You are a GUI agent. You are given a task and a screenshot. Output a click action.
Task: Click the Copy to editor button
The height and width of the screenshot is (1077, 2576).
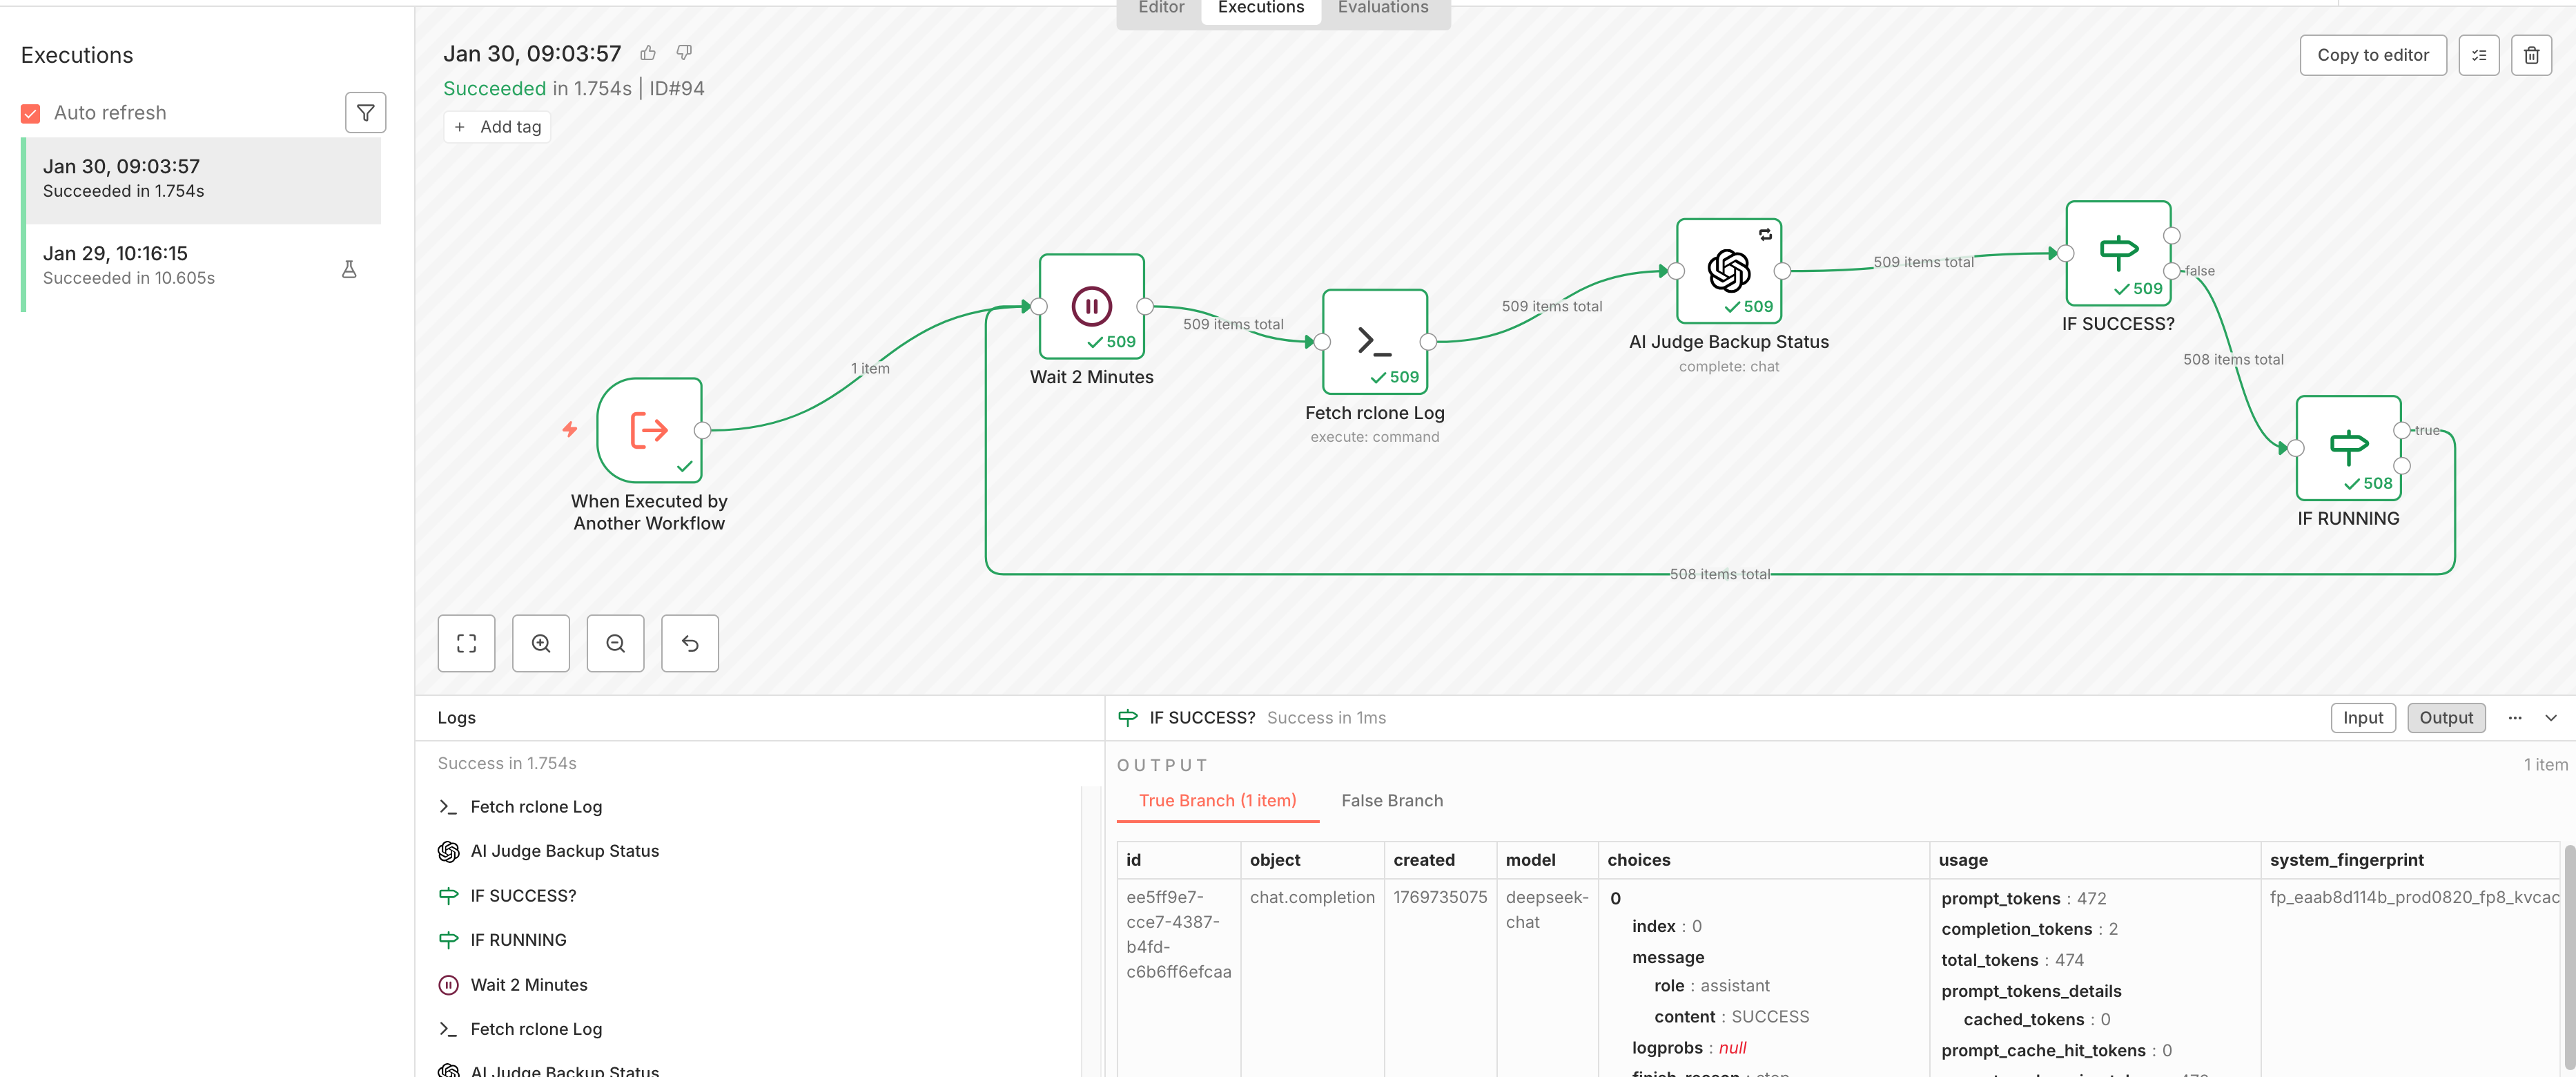tap(2372, 55)
